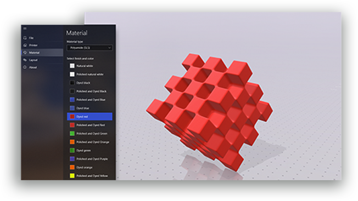Open the hamburger menu icon

[x=25, y=28]
